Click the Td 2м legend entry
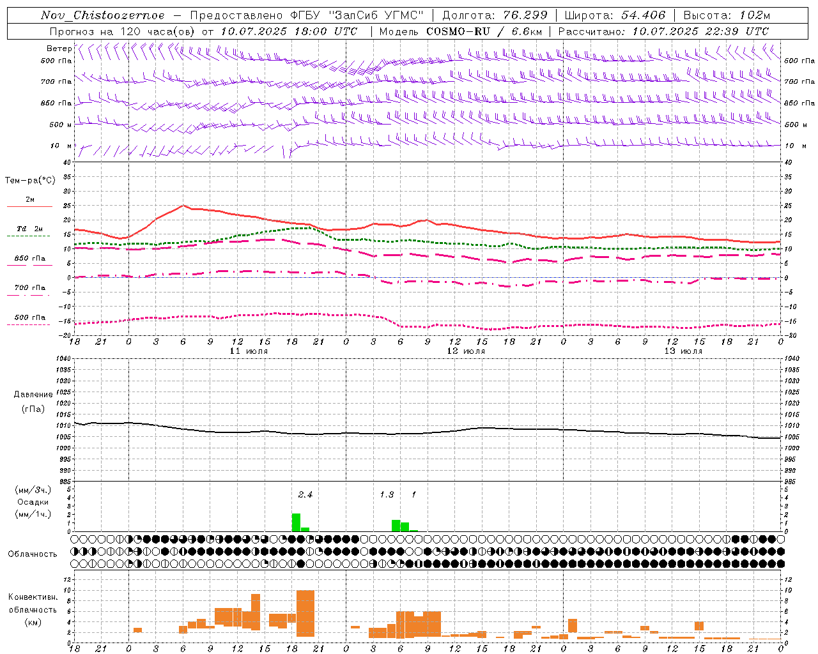 click(29, 229)
